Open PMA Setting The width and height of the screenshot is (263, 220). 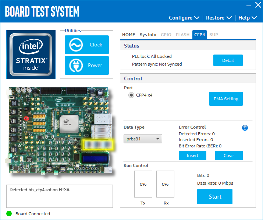pos(226,99)
